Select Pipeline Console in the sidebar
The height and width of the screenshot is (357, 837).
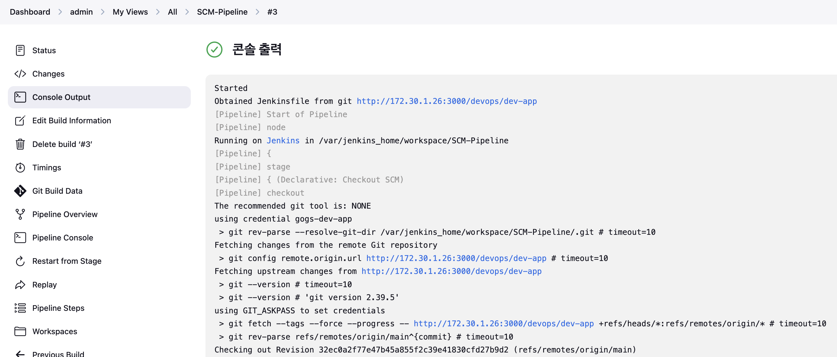62,238
